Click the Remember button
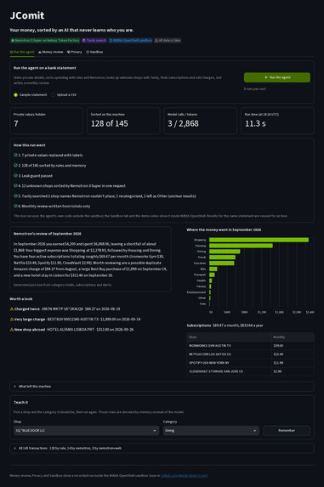Screen dimensions: 324x487 pos(287,430)
